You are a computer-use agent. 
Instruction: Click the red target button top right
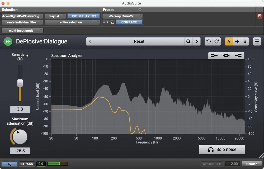click(260, 16)
